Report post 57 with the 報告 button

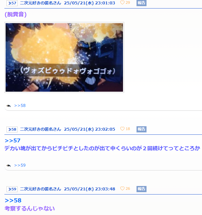142,3
